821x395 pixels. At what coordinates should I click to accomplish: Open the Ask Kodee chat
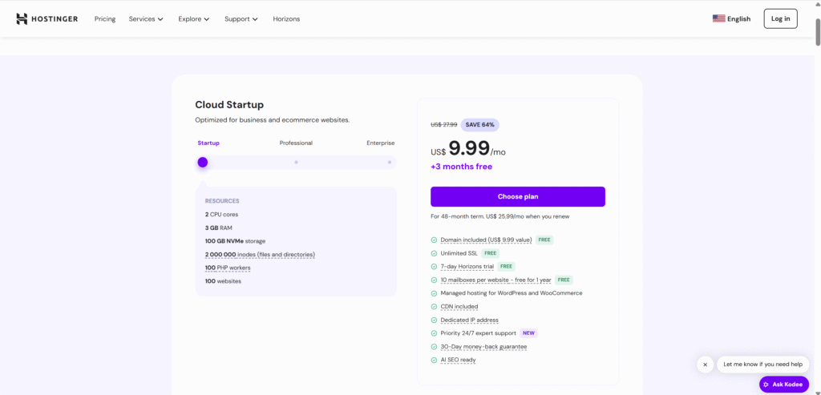pos(784,385)
